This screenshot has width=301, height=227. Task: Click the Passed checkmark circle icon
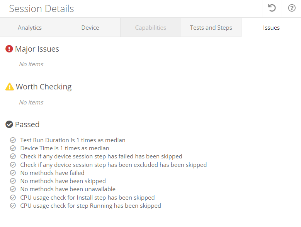(x=9, y=124)
